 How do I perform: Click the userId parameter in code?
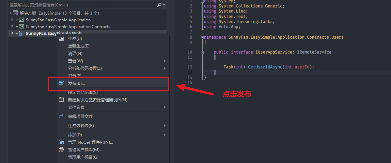pyautogui.click(x=302, y=67)
